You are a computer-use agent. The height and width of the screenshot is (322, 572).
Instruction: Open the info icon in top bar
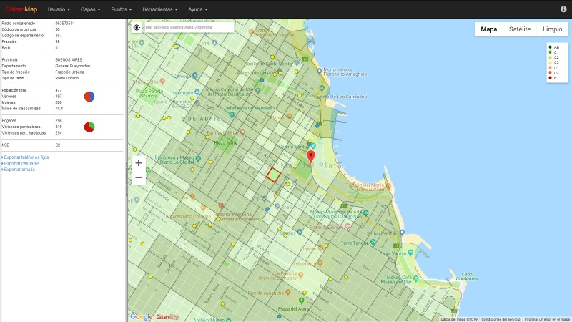pos(563,9)
